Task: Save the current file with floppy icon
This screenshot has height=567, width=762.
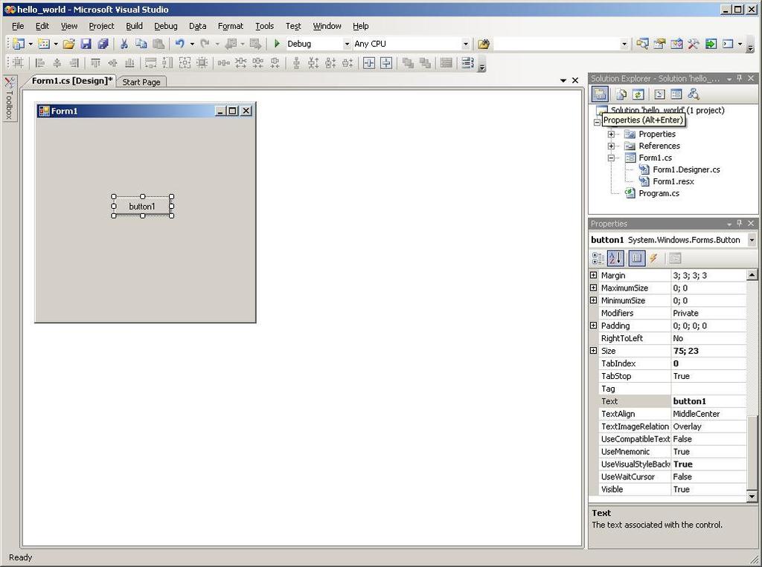Action: click(x=86, y=44)
